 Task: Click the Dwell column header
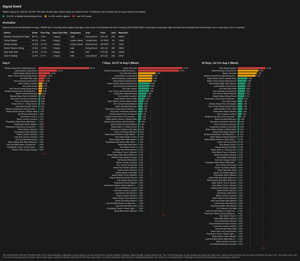(35, 33)
